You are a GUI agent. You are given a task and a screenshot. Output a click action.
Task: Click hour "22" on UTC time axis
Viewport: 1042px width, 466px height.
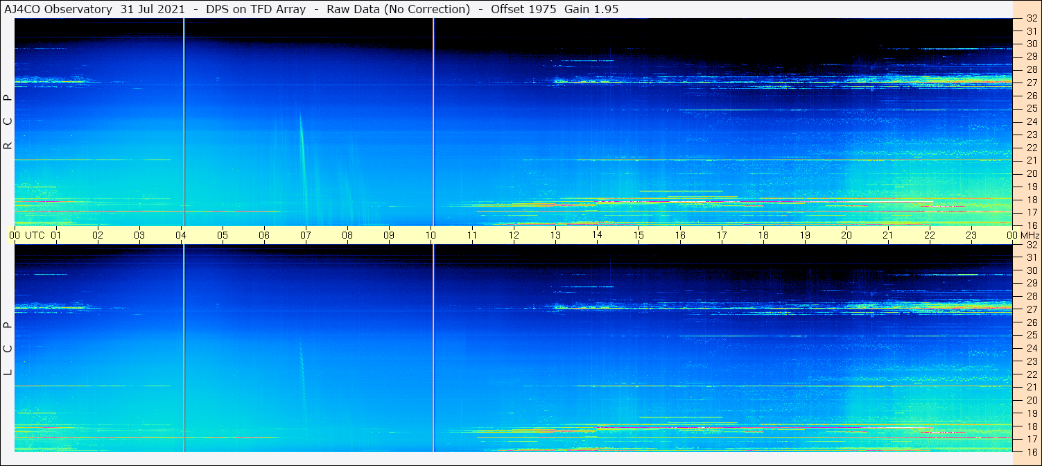click(x=930, y=235)
